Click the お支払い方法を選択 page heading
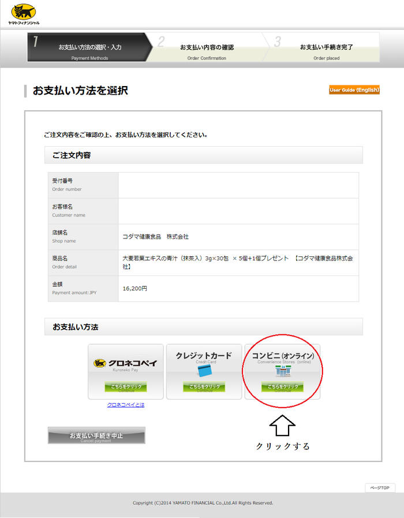The image size is (404, 518). point(80,91)
